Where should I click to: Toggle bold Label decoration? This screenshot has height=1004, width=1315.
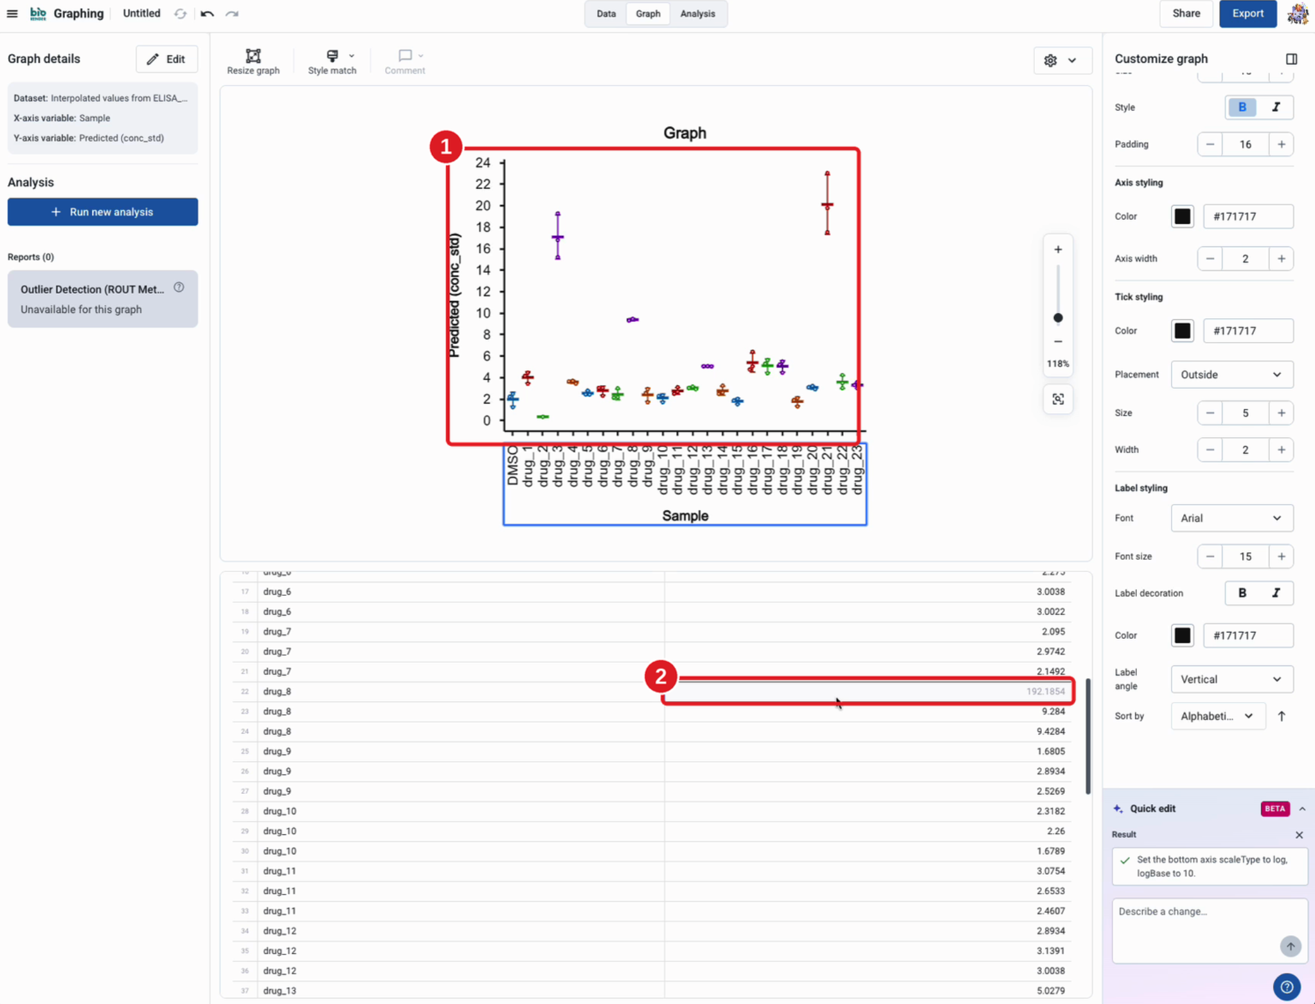click(1242, 593)
